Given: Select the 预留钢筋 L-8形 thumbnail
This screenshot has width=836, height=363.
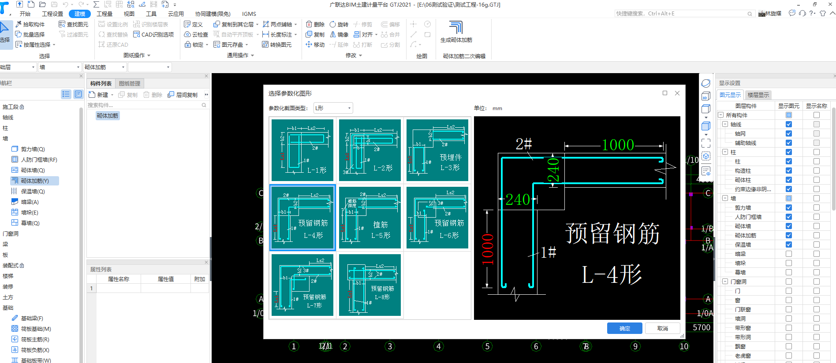Looking at the screenshot, I should coord(370,285).
